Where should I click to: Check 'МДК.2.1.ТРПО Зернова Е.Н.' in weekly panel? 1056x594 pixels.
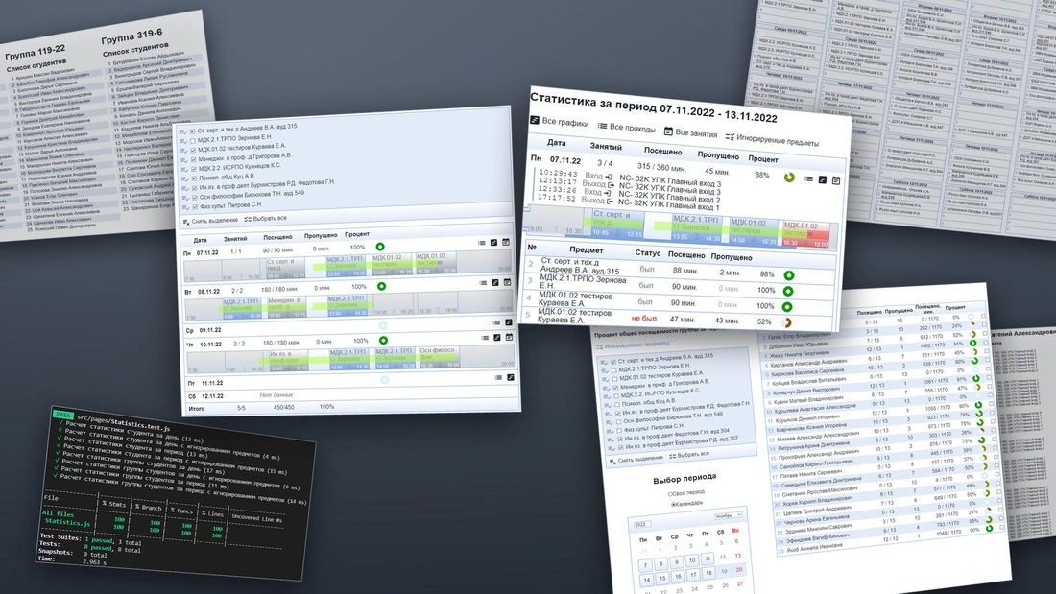[x=193, y=141]
